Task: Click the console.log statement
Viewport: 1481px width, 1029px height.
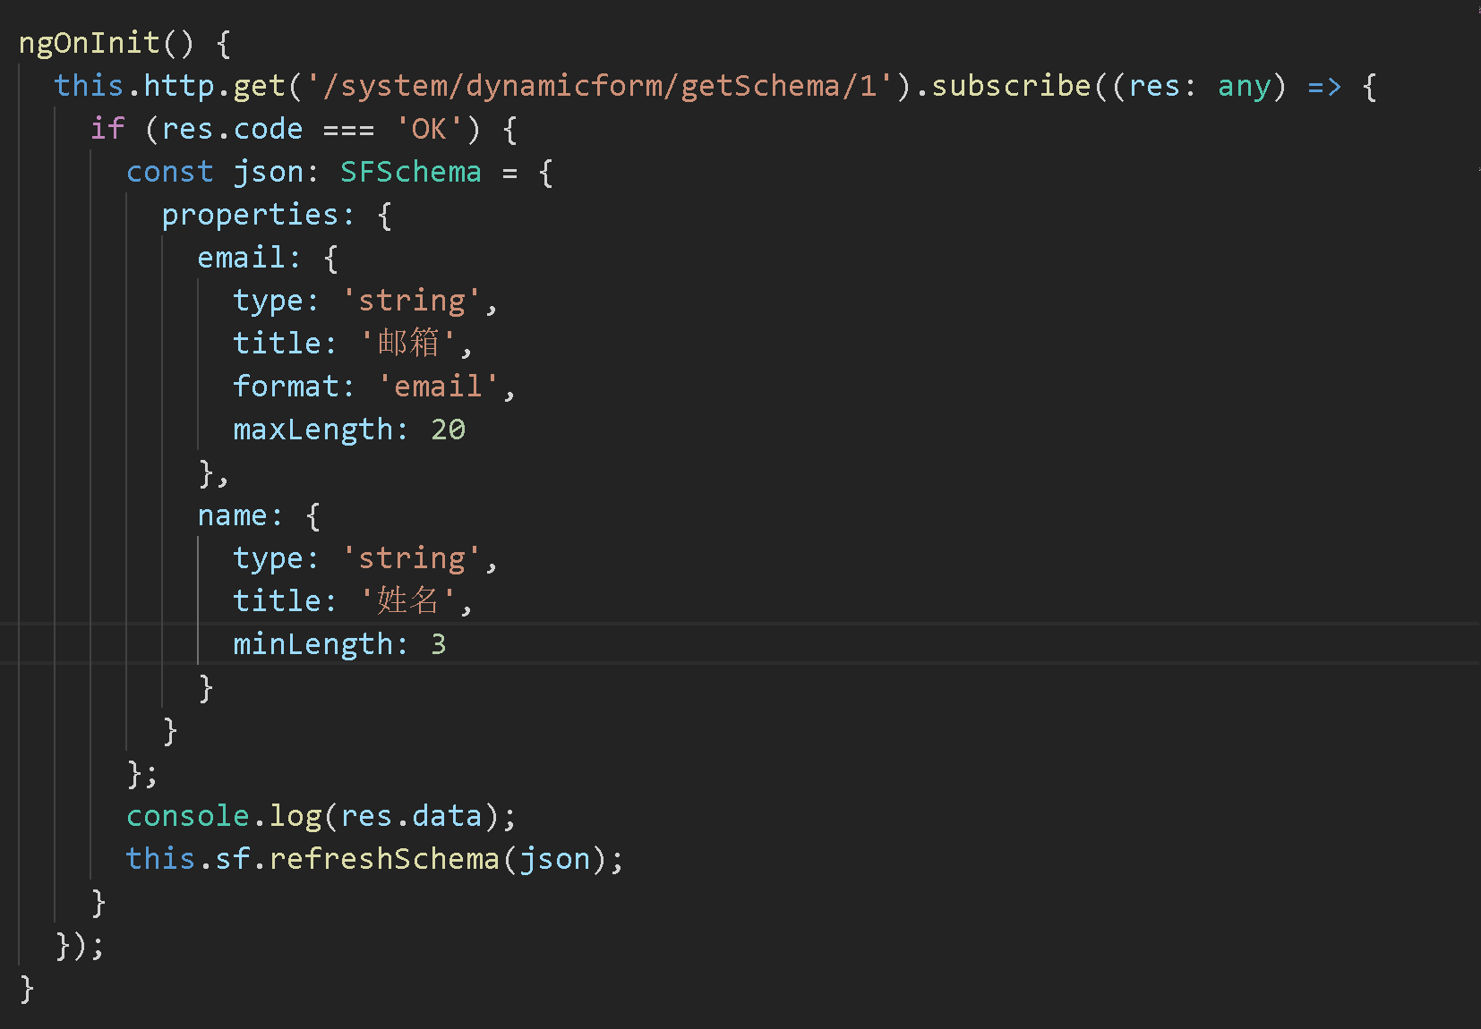Action: tap(224, 815)
